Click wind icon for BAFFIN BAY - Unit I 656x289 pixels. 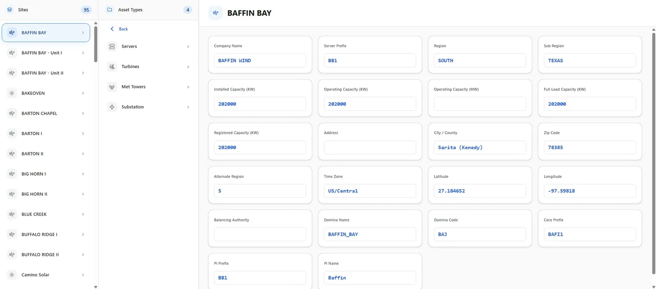click(x=12, y=53)
